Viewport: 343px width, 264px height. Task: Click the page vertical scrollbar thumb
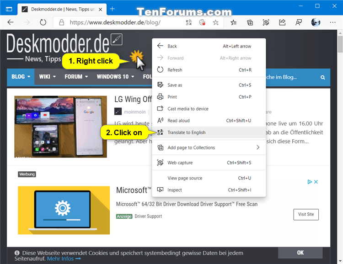coord(340,44)
